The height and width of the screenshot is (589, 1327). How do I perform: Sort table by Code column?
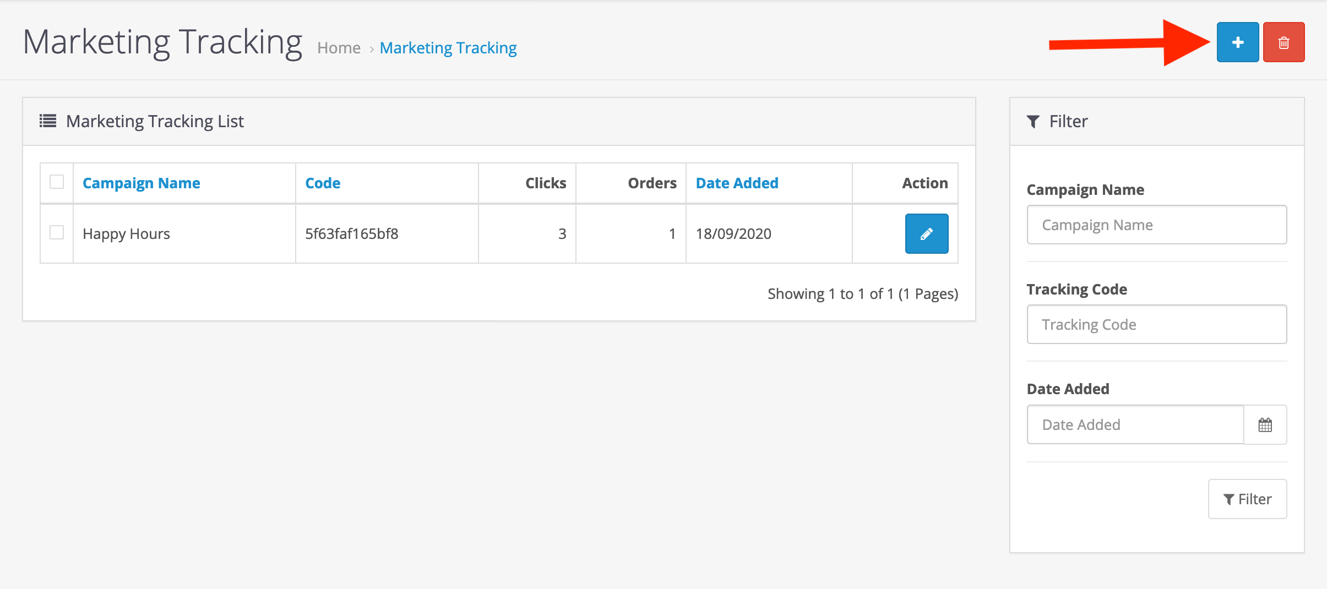[x=323, y=183]
